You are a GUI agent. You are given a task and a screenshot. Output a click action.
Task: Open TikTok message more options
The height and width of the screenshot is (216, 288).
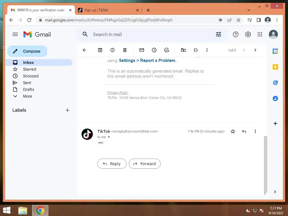pyautogui.click(x=255, y=131)
